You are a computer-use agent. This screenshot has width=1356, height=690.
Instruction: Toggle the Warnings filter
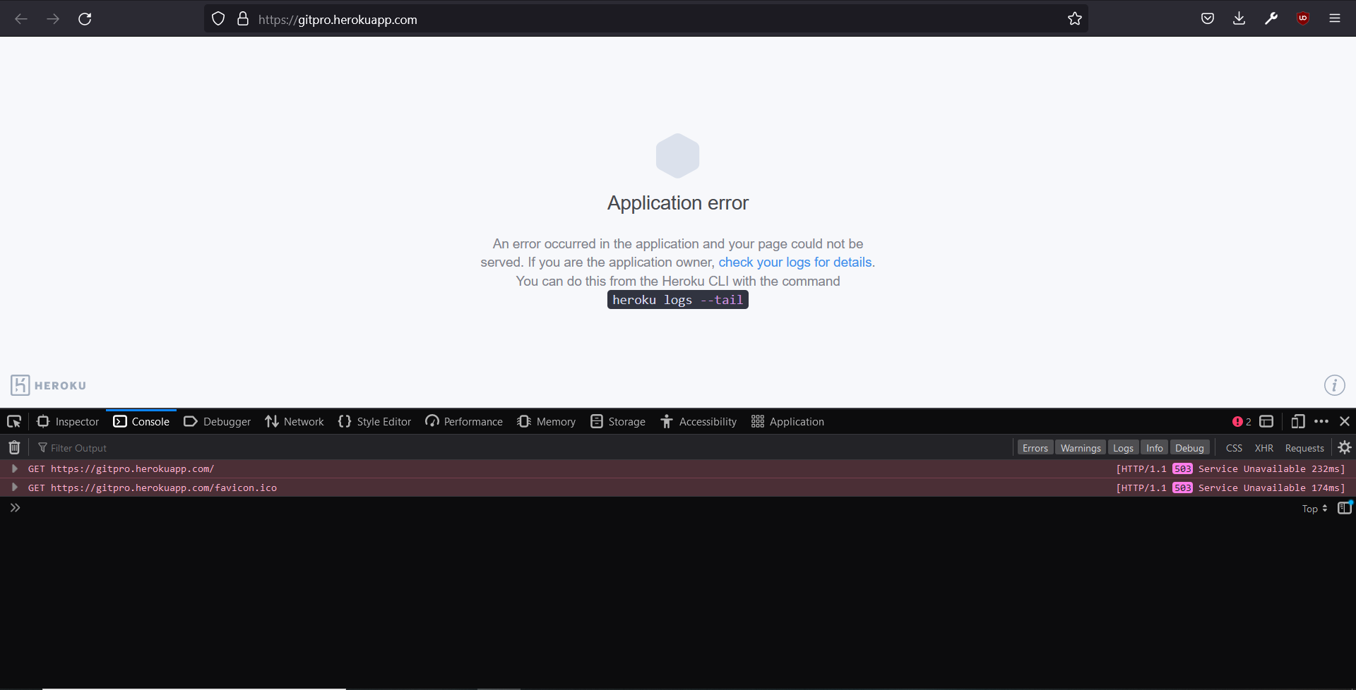click(1081, 447)
